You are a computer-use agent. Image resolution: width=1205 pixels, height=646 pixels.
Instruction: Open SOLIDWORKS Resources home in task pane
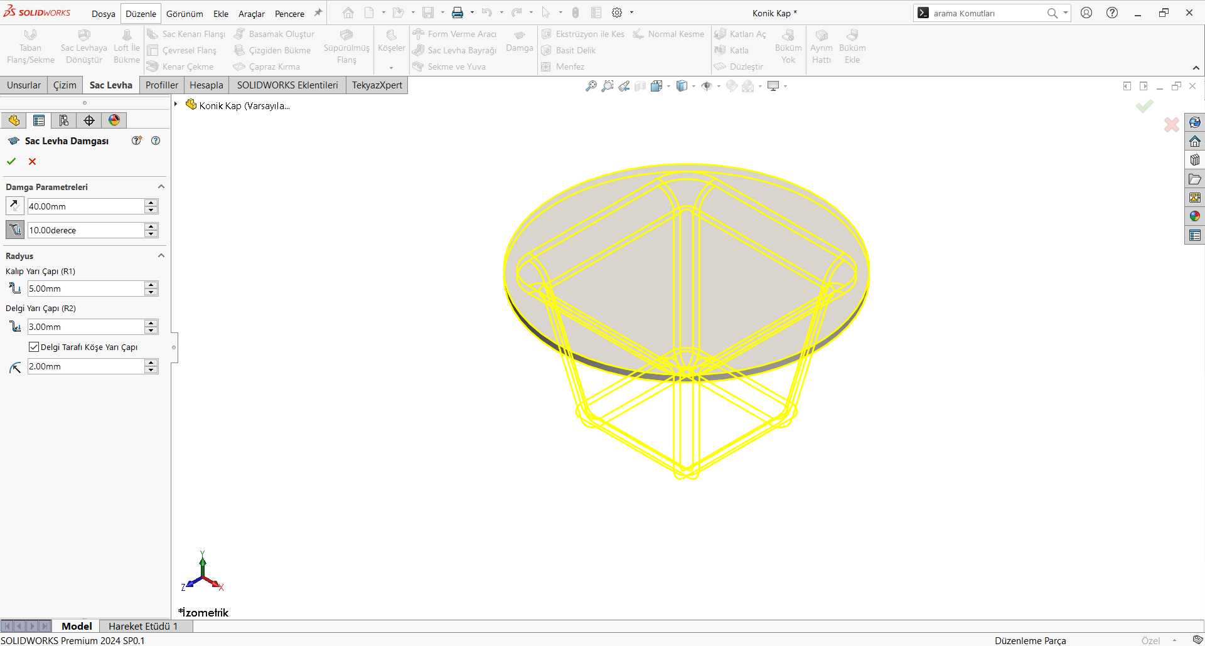(1195, 141)
